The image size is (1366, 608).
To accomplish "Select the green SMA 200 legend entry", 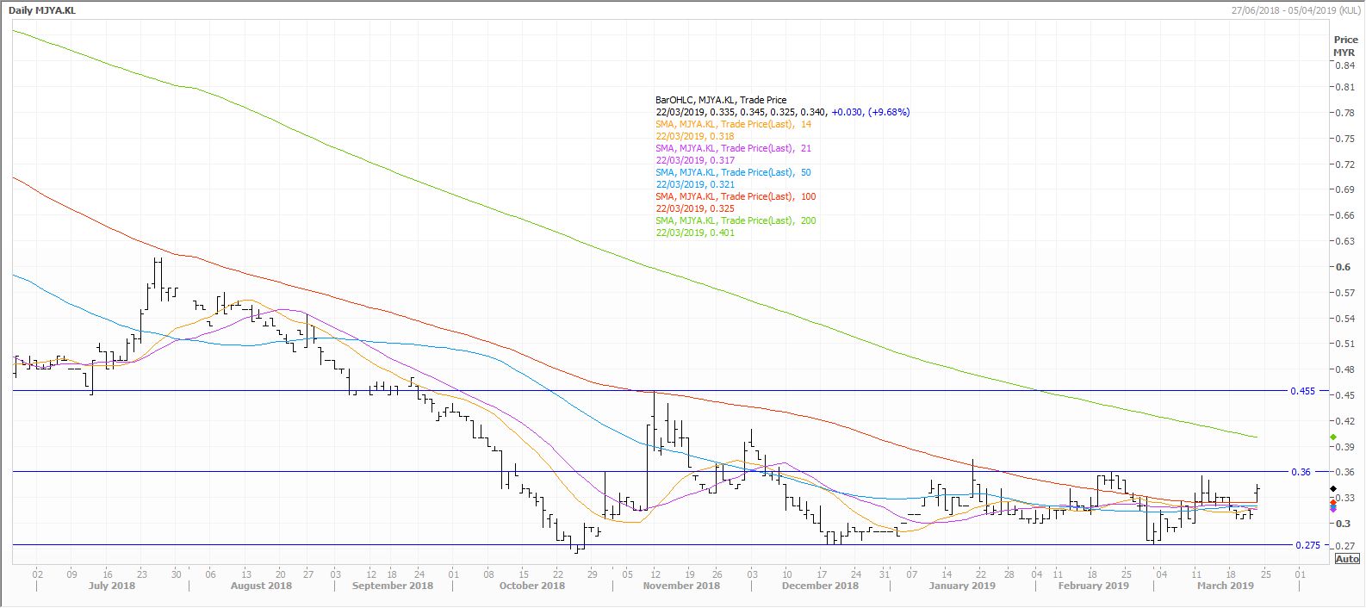I will pyautogui.click(x=736, y=220).
